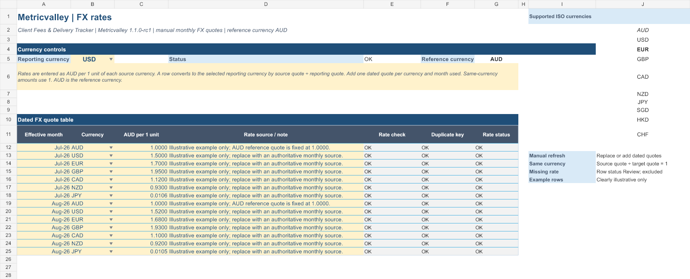The height and width of the screenshot is (279, 690).
Task: Open currency dropdown for Jul-26 NZD row
Action: pos(111,188)
